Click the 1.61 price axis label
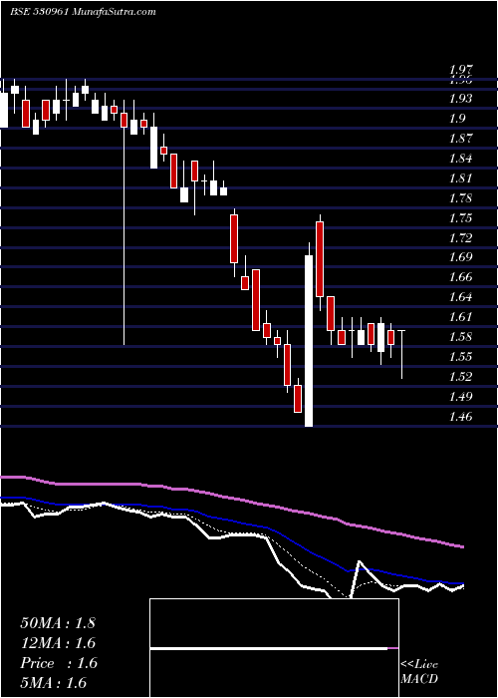The image size is (498, 698). coord(460,317)
